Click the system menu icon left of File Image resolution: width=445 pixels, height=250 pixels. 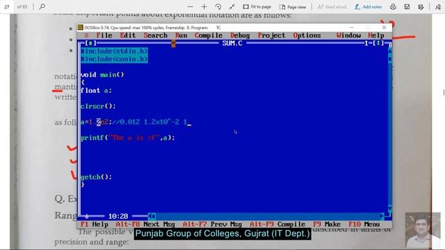[x=86, y=35]
